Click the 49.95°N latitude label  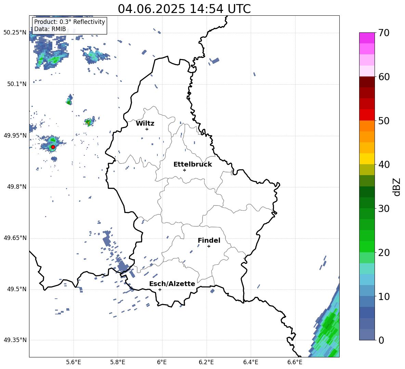[x=15, y=136]
